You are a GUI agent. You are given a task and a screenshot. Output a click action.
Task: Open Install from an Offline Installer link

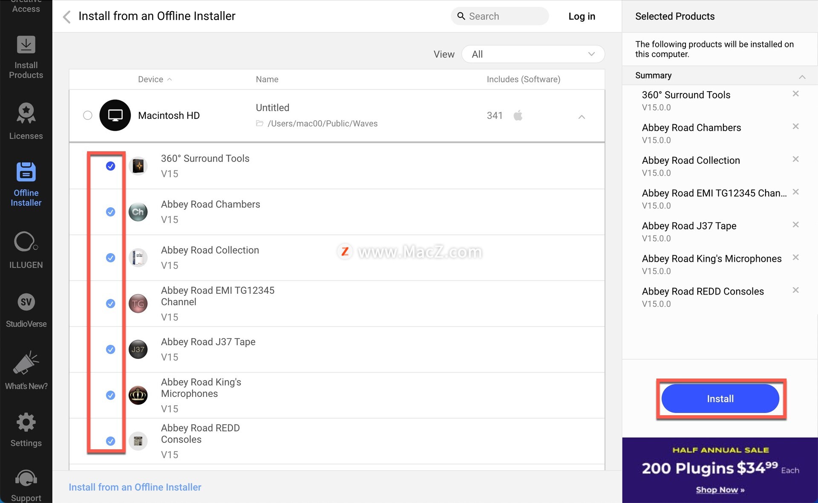tap(135, 487)
